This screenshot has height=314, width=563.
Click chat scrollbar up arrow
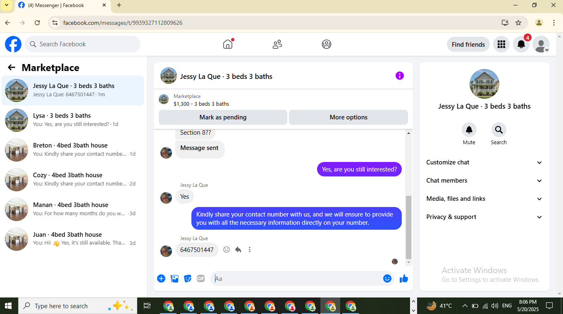point(409,133)
